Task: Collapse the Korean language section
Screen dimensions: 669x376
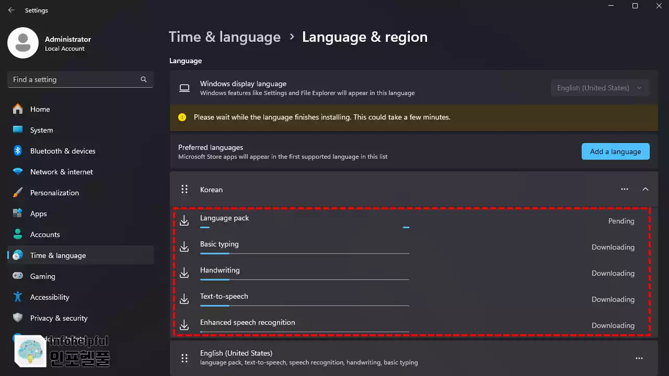Action: [x=645, y=189]
